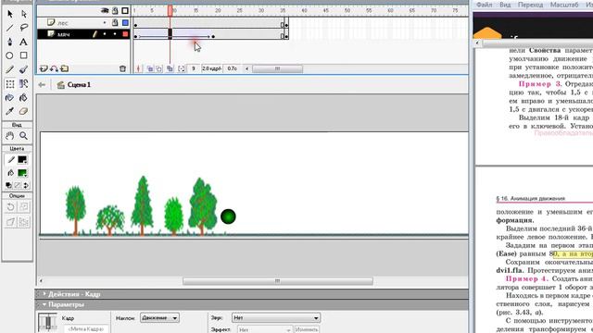Toggle onion skin button
Image resolution: width=593 pixels, height=333 pixels.
150,68
